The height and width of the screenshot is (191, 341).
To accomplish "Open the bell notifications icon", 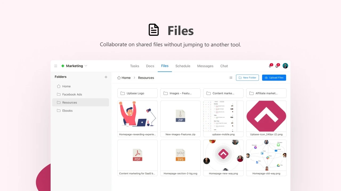I will pyautogui.click(x=277, y=66).
